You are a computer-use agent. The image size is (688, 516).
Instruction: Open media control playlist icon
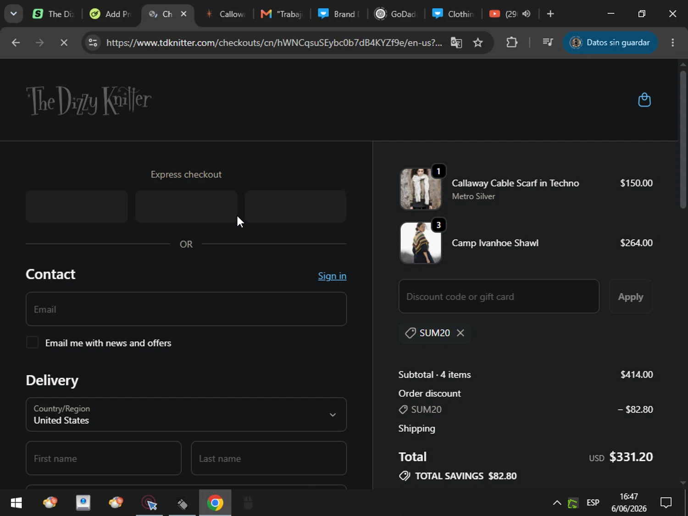(x=548, y=43)
